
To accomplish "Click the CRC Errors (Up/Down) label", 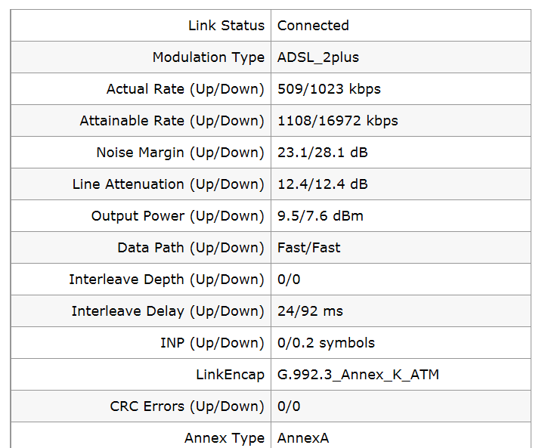I will [187, 406].
